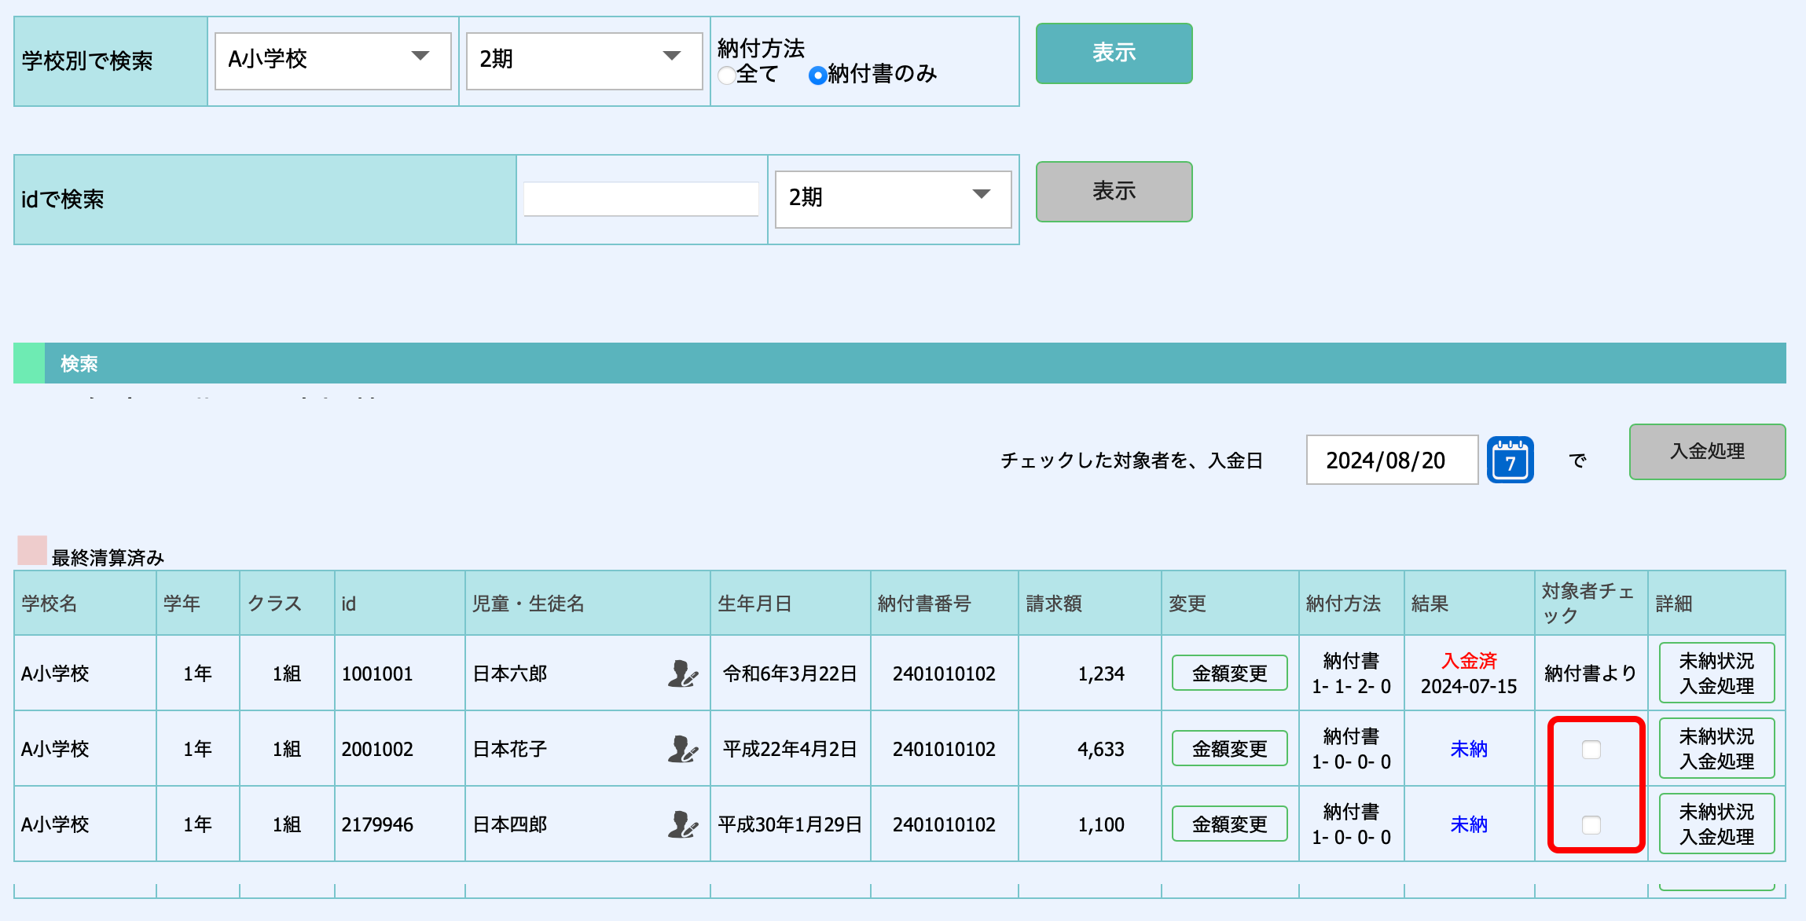Select the 全て payment method radio

(x=727, y=75)
